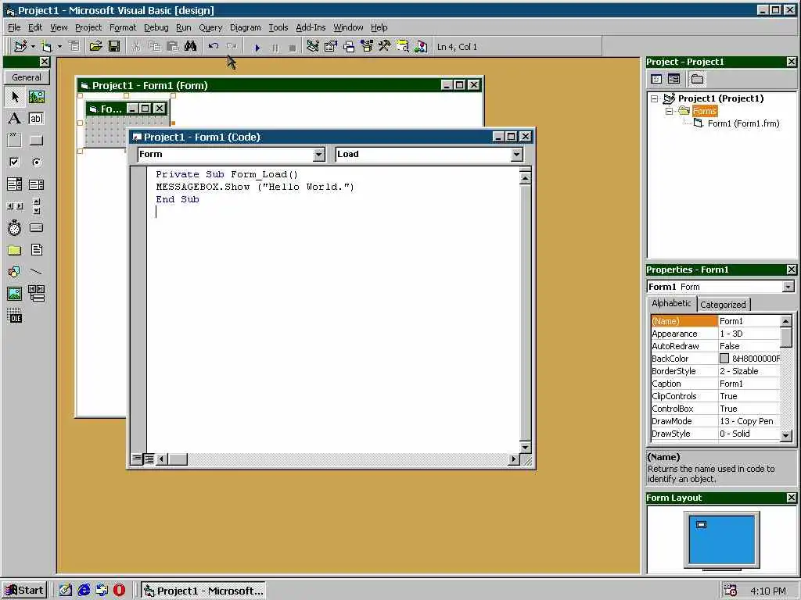Select the Label control tool

pos(15,119)
